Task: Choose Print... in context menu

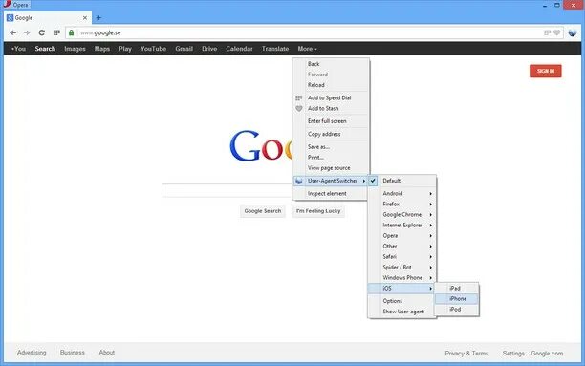Action: (331, 157)
